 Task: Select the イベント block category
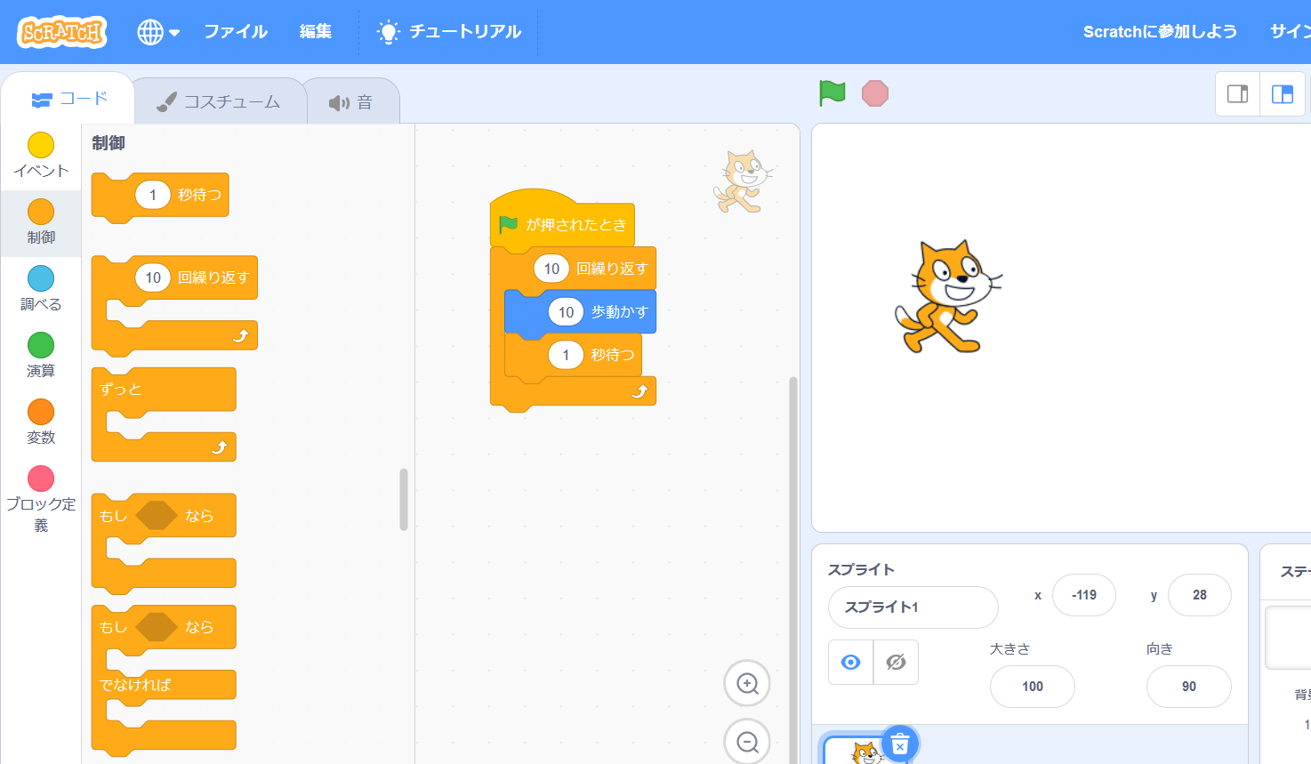pyautogui.click(x=41, y=155)
